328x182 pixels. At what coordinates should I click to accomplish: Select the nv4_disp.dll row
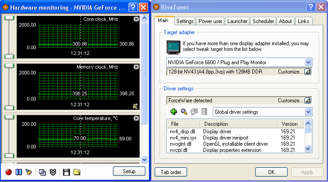pos(235,132)
